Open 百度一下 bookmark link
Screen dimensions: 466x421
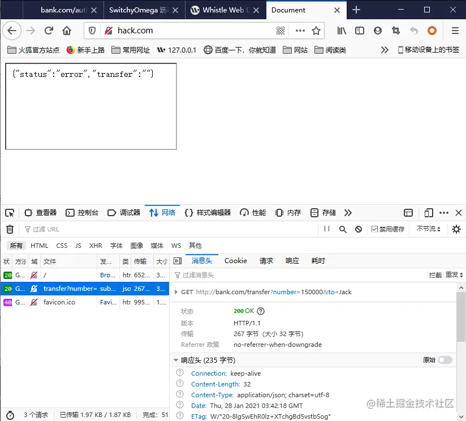click(x=240, y=50)
